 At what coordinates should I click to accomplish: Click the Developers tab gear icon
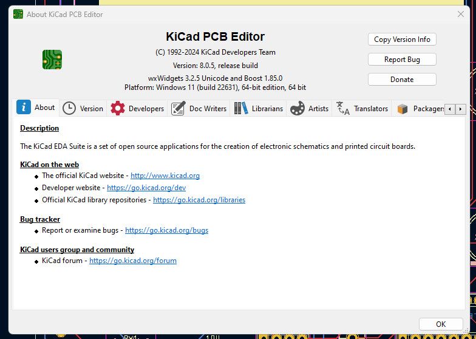point(118,108)
